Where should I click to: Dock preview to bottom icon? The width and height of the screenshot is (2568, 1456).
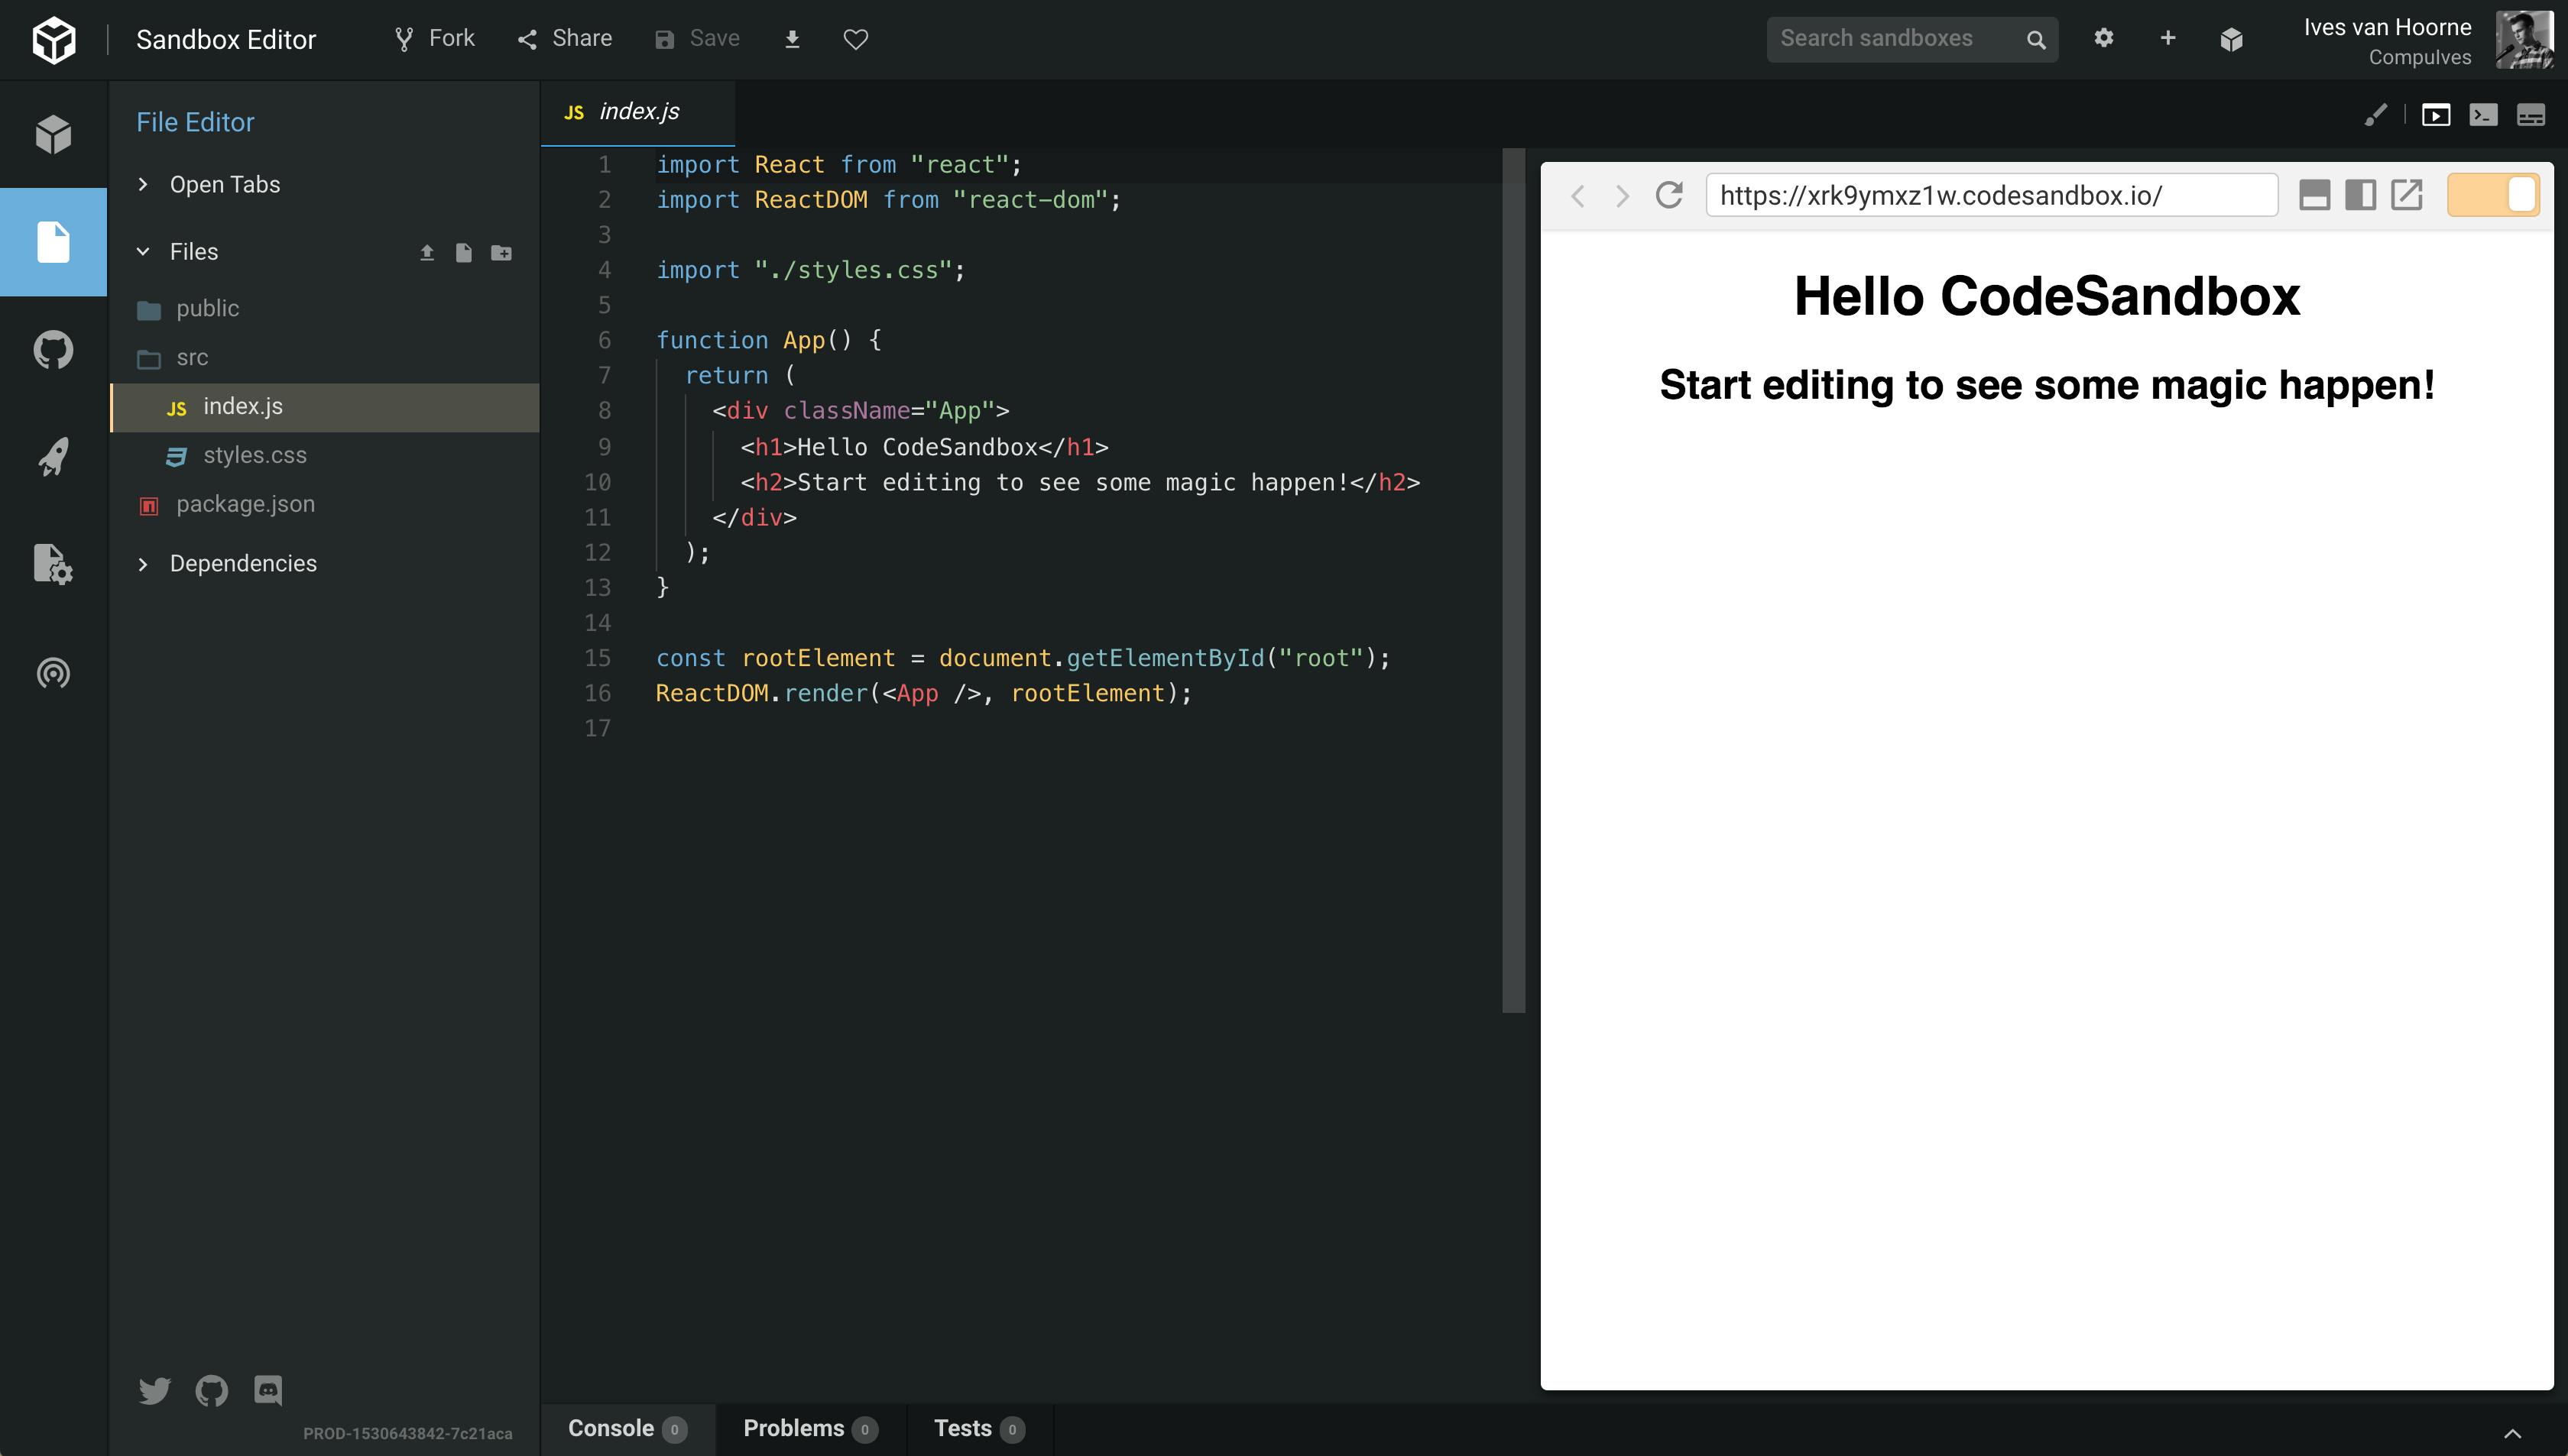(x=2315, y=195)
